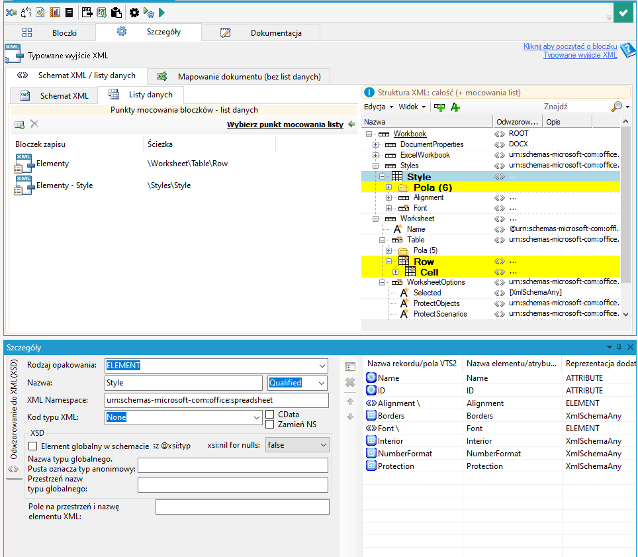Switch to the Bloczki tab
This screenshot has height=557, width=638.
tap(50, 32)
